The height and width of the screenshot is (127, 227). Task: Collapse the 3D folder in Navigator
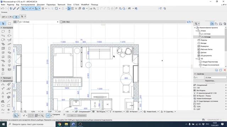pos(196,59)
